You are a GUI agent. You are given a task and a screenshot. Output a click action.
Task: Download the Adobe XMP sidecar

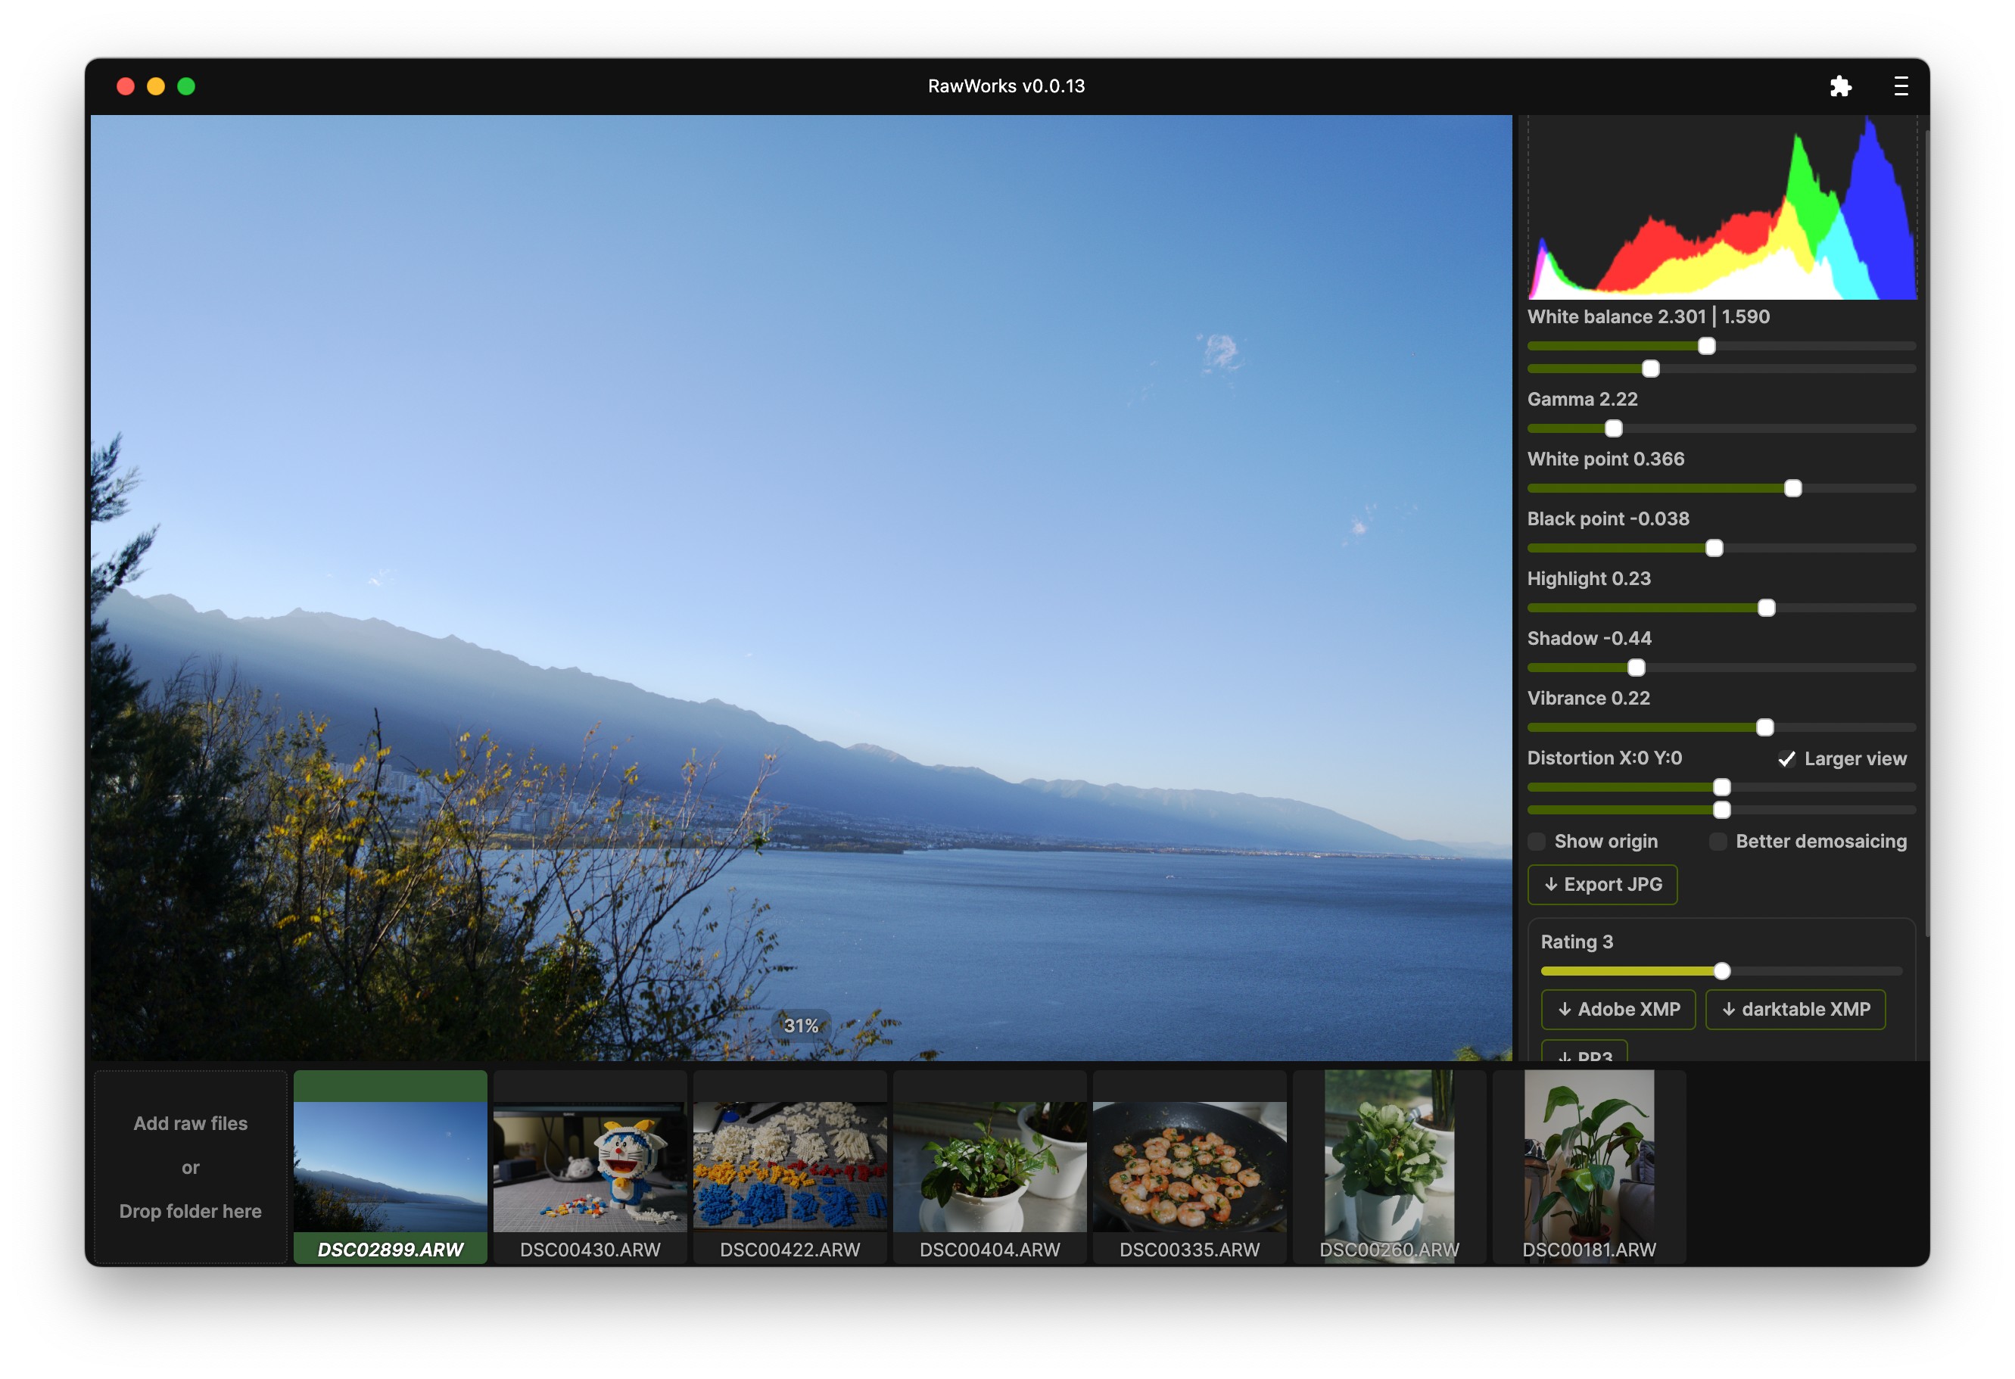(1618, 1009)
